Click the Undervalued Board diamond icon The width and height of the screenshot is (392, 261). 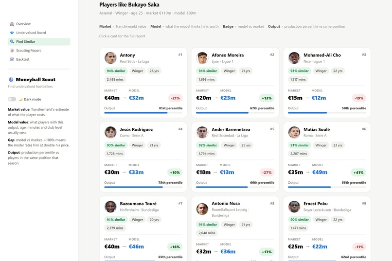pos(12,33)
